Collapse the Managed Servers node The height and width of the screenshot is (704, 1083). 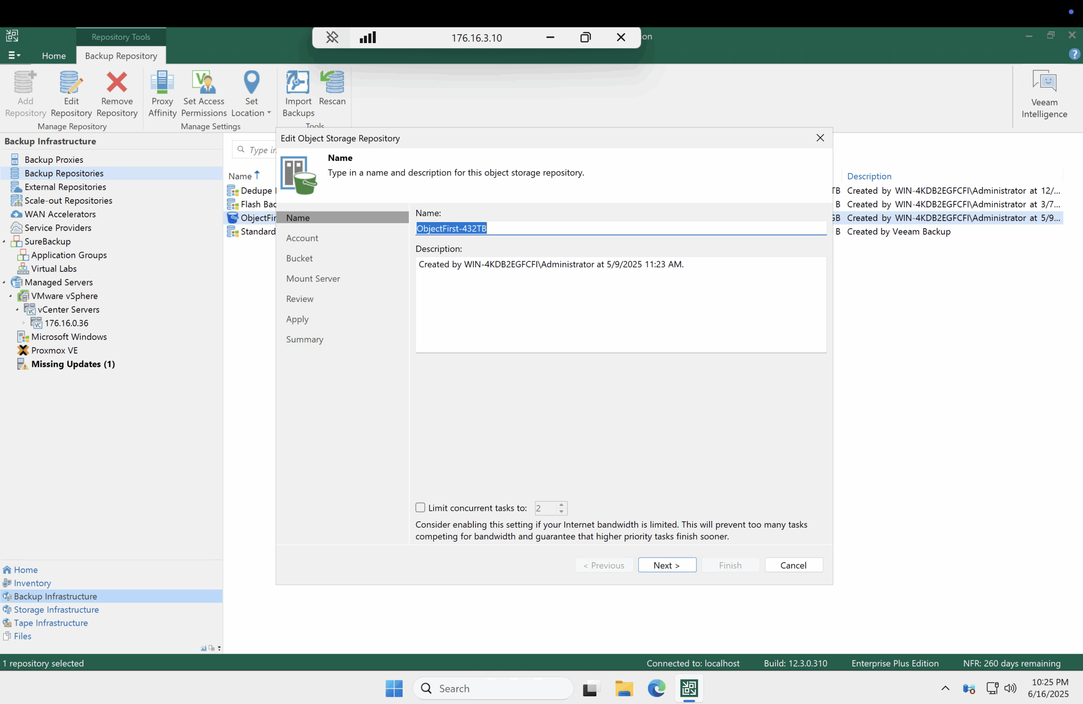[4, 282]
